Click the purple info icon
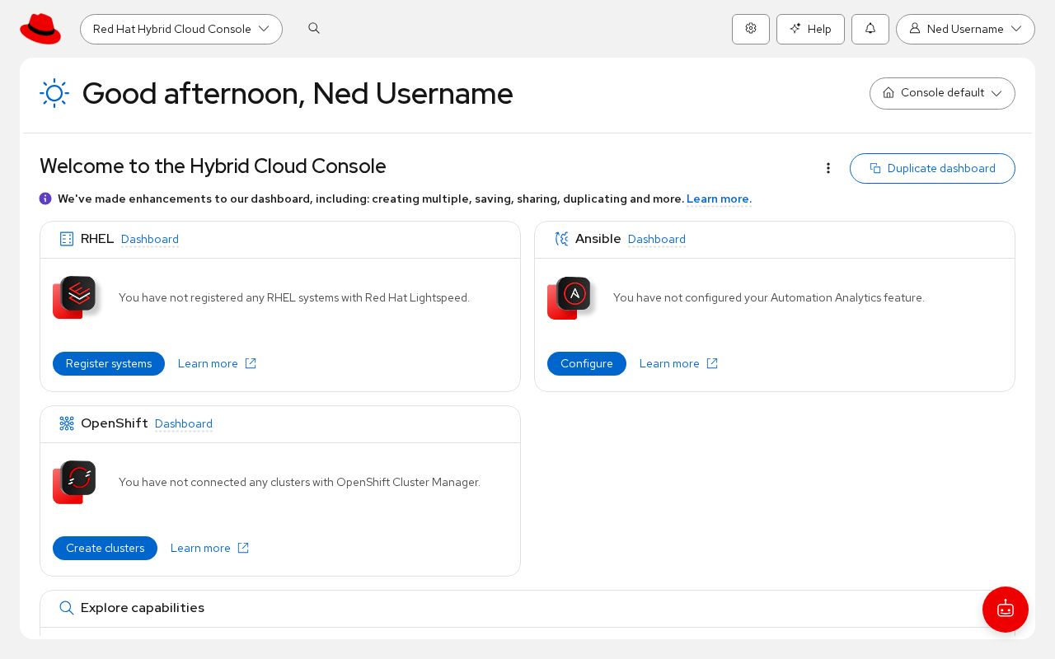 tap(45, 199)
